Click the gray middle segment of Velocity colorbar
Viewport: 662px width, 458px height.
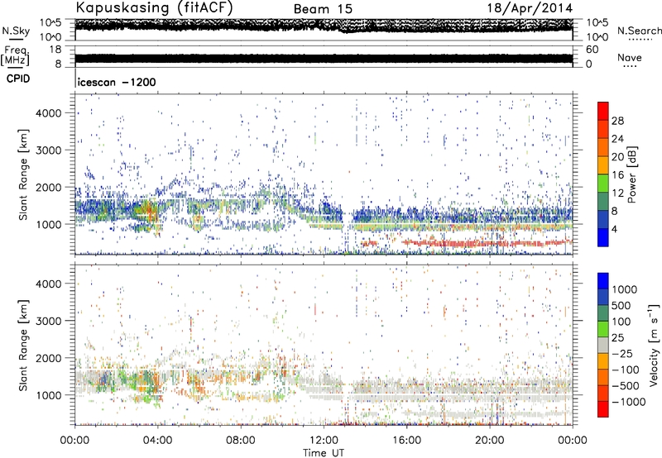(603, 345)
